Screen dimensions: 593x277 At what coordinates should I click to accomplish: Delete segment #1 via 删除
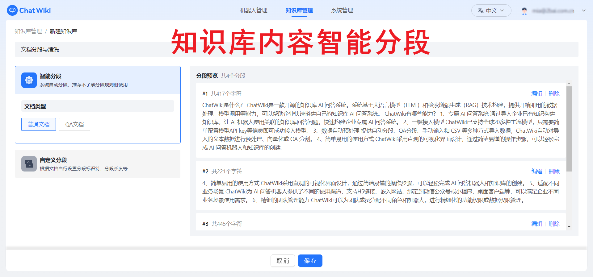554,93
